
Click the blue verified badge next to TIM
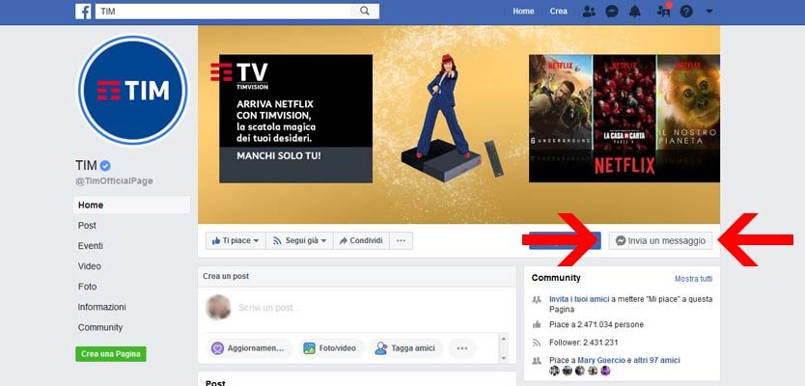pos(105,165)
